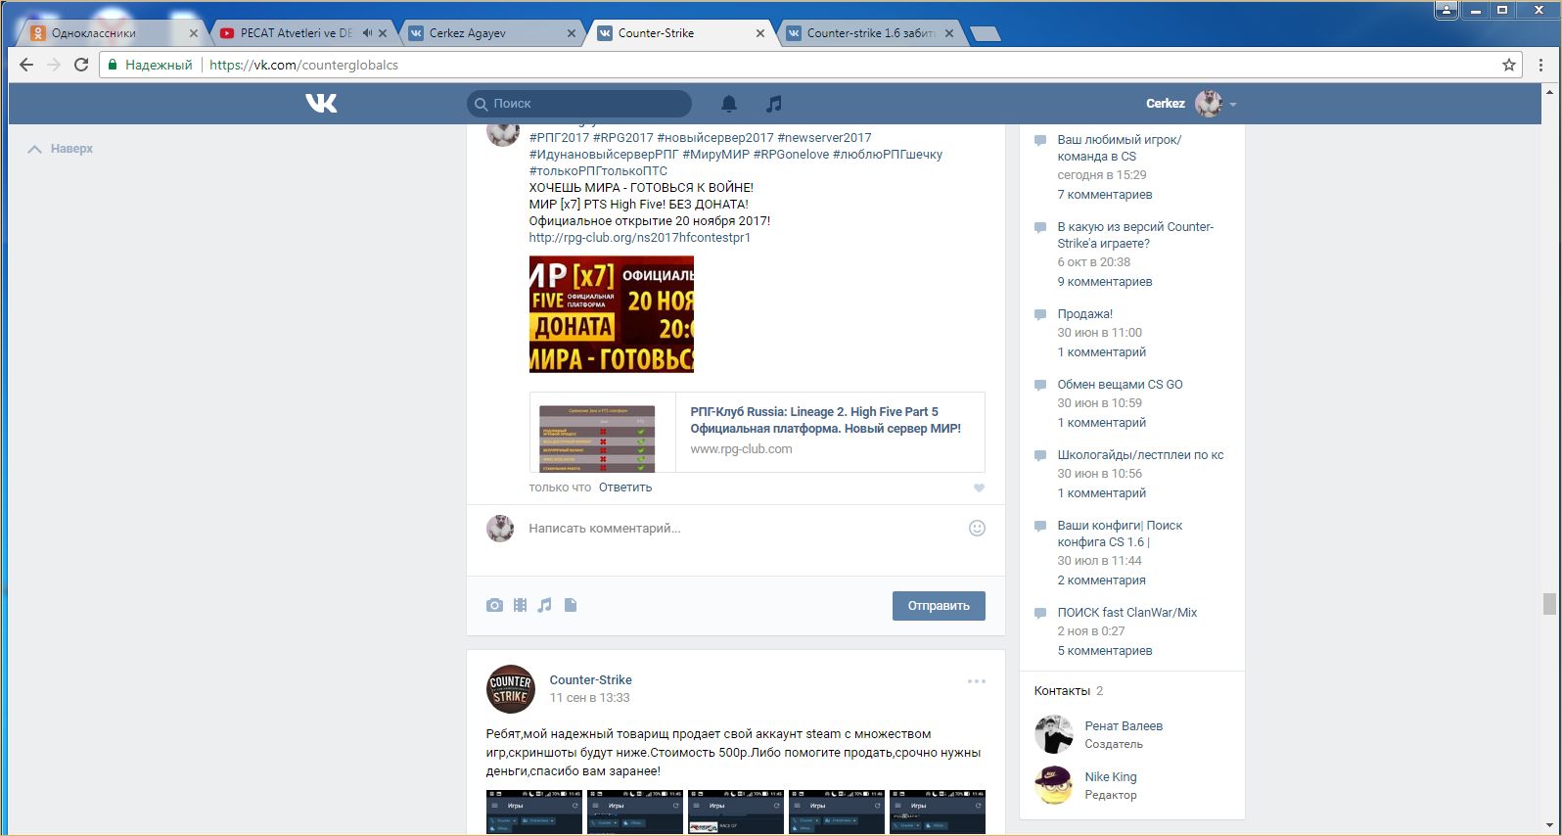Viewport: 1562px width, 836px height.
Task: Jump to page top with Наверх
Action: (61, 149)
